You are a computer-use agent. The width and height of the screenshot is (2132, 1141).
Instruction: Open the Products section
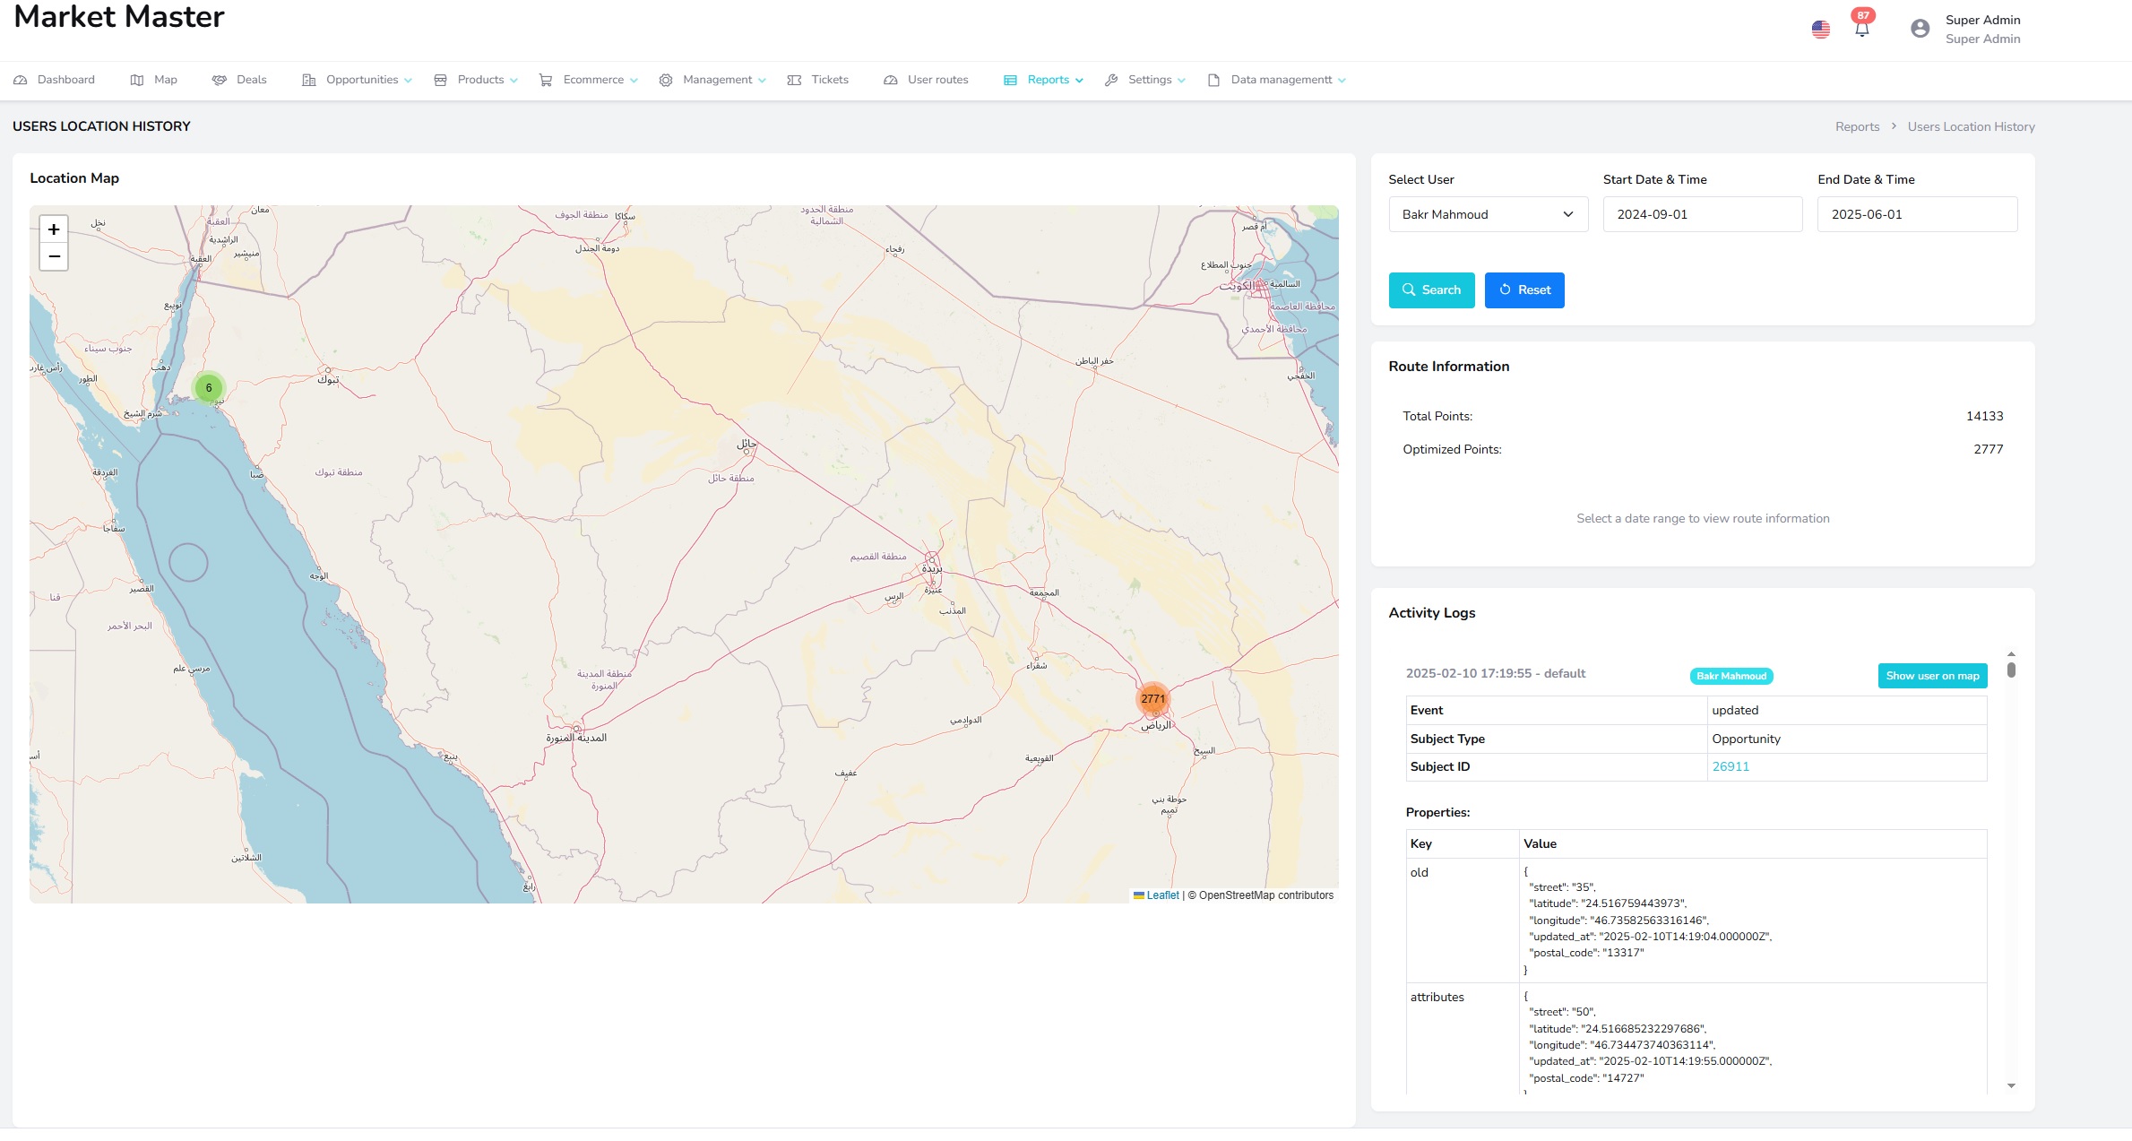(x=481, y=79)
